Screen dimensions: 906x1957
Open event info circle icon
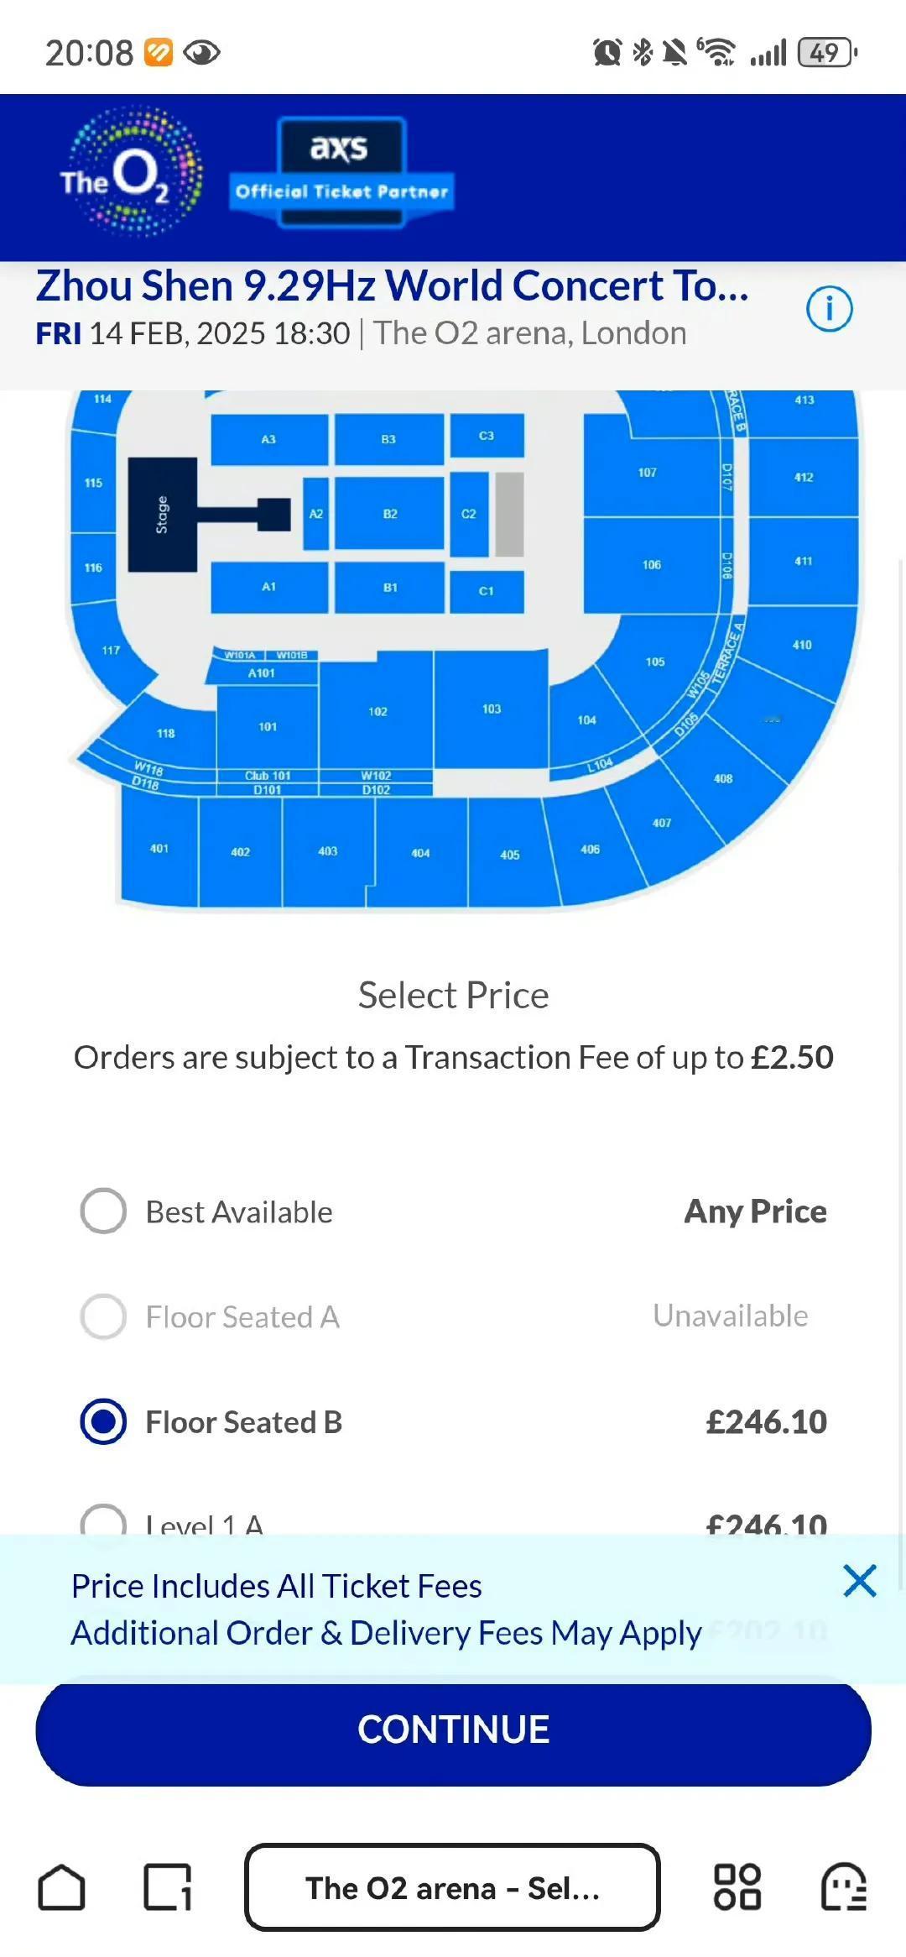[829, 309]
